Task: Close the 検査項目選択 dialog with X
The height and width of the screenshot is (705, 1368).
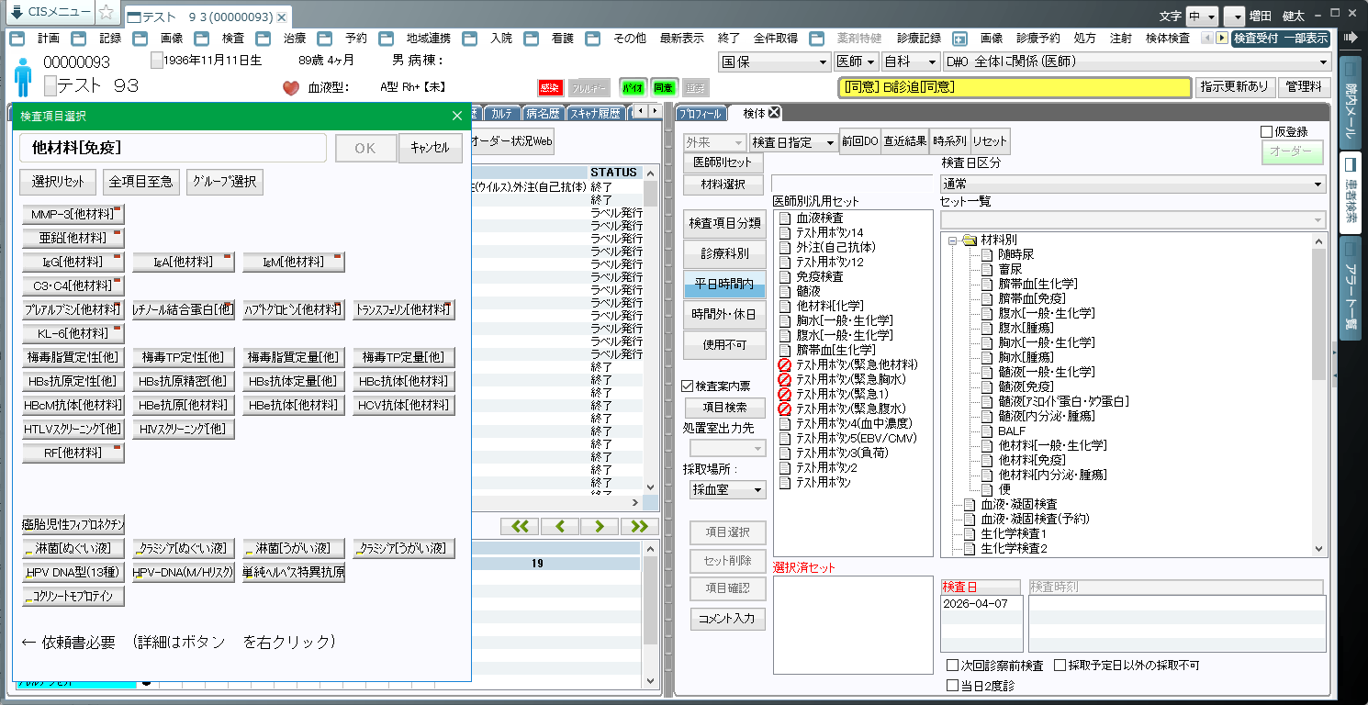Action: click(457, 116)
